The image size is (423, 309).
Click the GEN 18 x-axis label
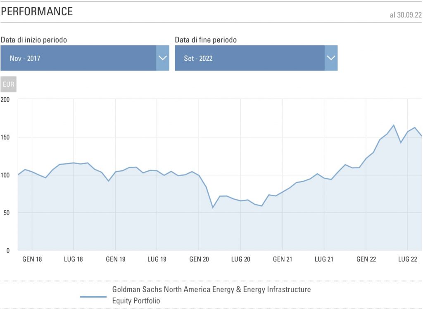click(x=32, y=259)
